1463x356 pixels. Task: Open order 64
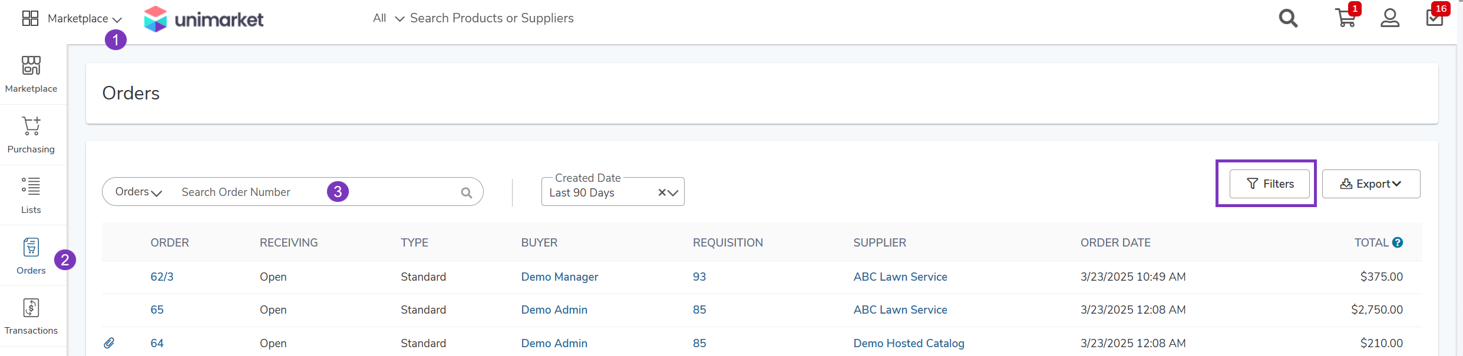pos(157,343)
